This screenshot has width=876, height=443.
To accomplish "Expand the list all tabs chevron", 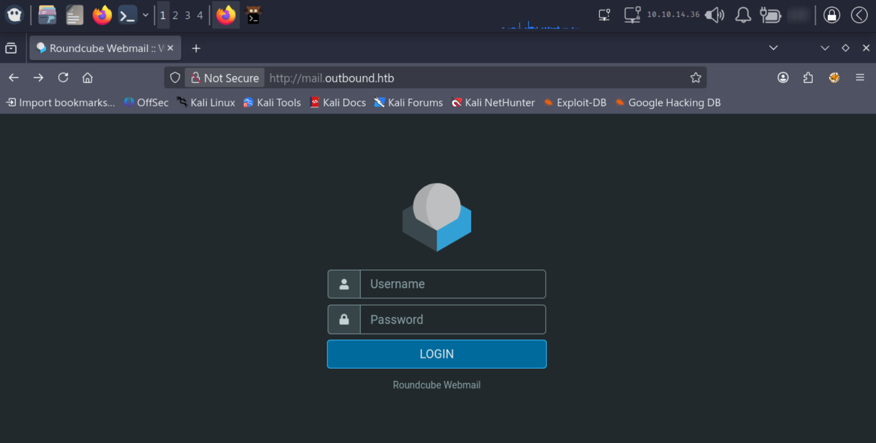I will coord(774,48).
